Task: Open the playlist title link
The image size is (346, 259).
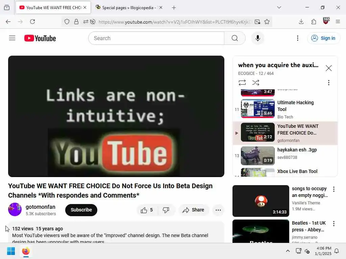Action: coord(278,65)
